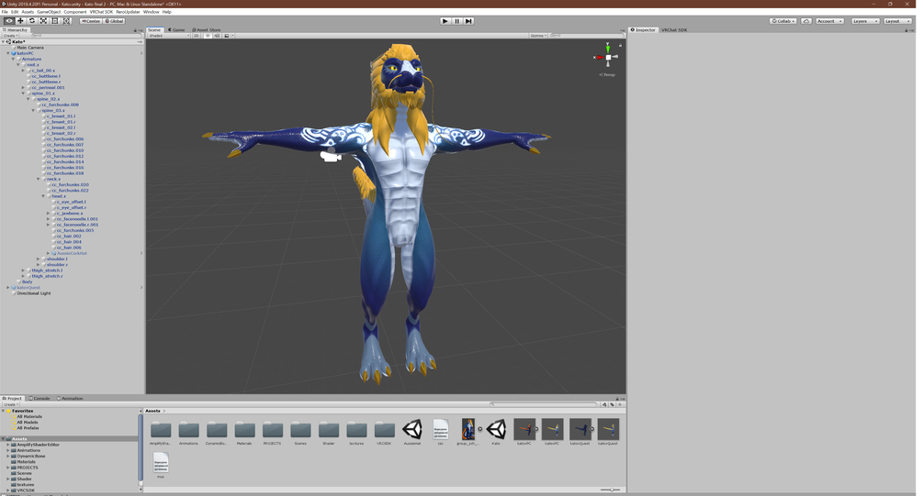Toggle scene lighting icon

coord(208,35)
